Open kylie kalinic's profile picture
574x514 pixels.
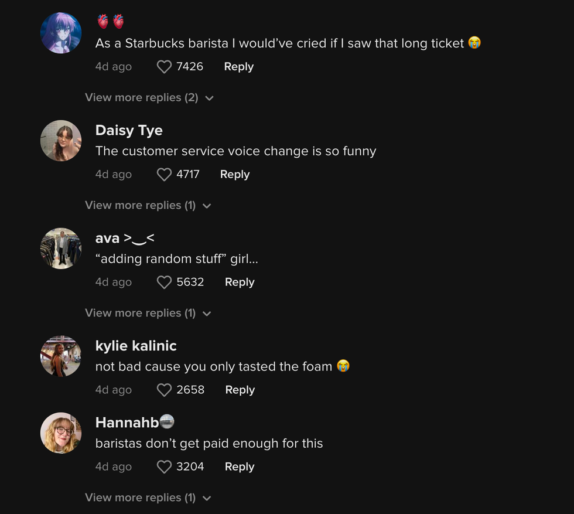61,356
